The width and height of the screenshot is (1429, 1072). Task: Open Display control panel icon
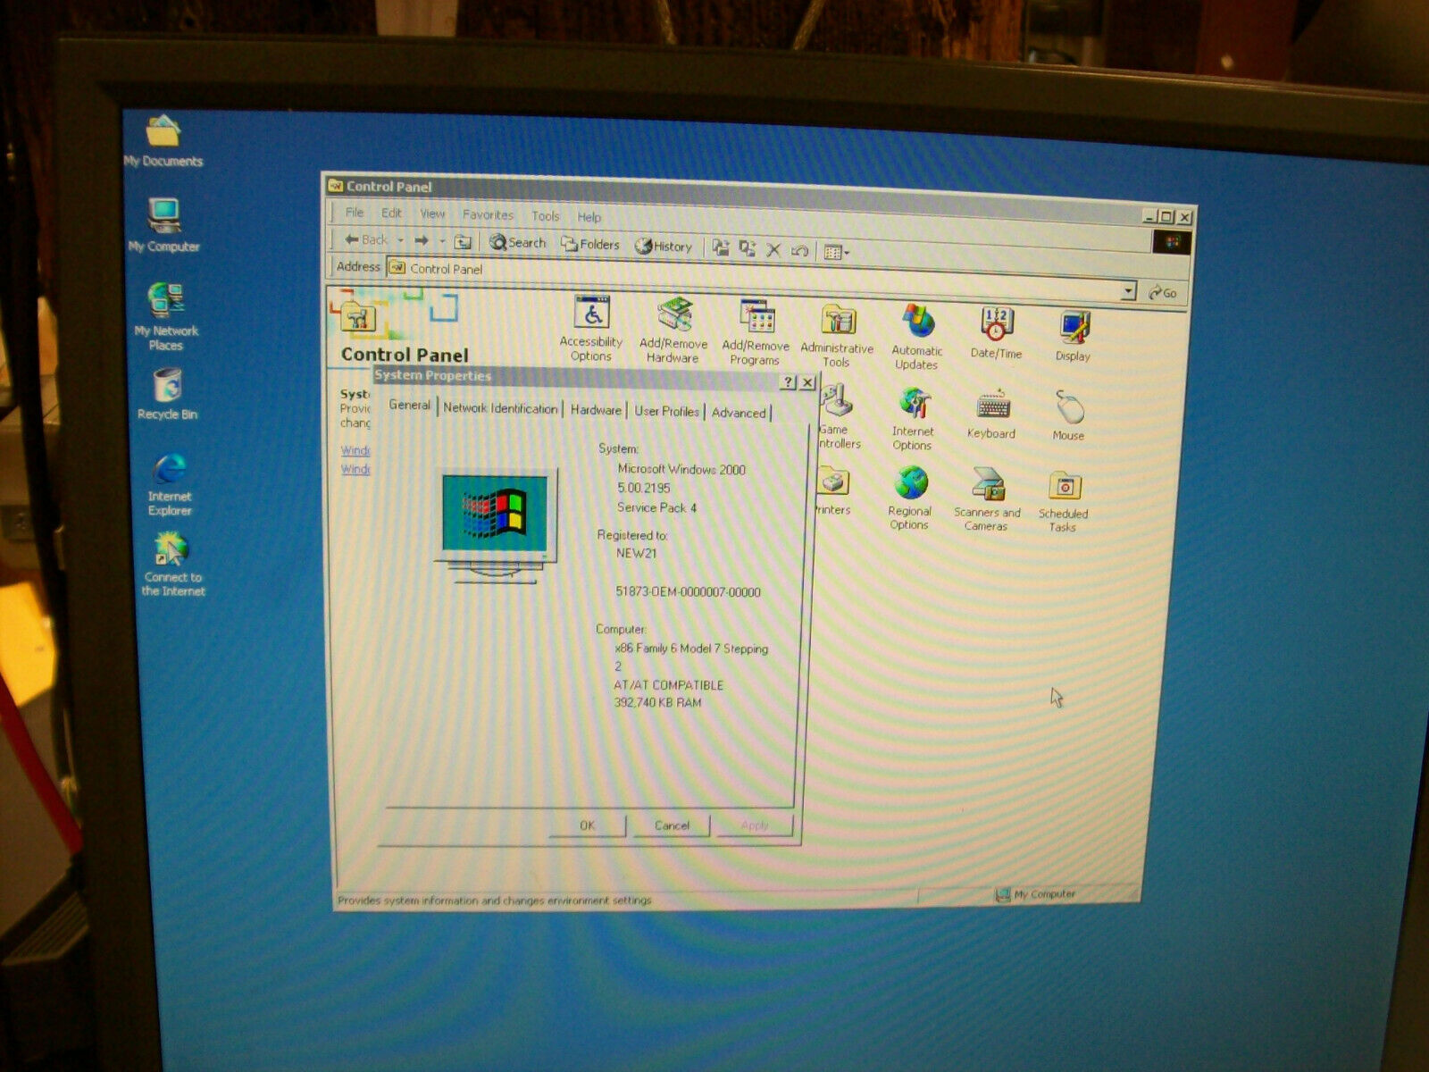1073,336
